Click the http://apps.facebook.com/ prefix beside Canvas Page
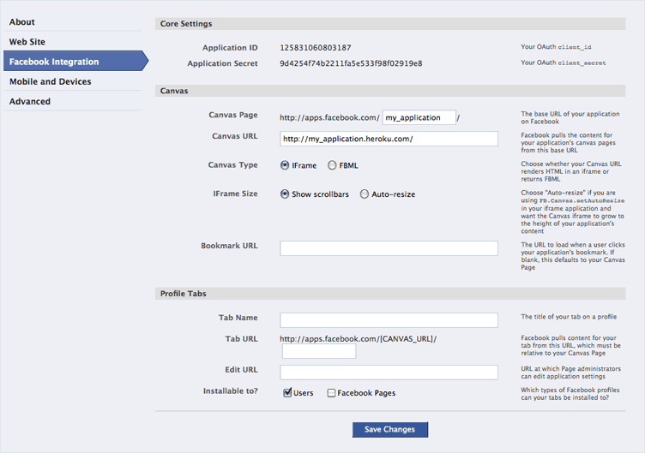The image size is (645, 453). (x=329, y=117)
